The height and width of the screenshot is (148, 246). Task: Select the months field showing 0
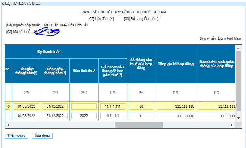click(141, 116)
